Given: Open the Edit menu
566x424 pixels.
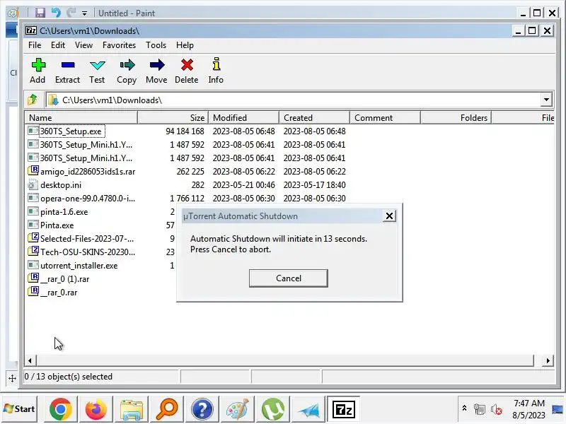Looking at the screenshot, I should (x=58, y=45).
